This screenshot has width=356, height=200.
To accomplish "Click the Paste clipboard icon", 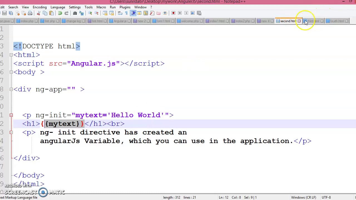I will (51, 13).
